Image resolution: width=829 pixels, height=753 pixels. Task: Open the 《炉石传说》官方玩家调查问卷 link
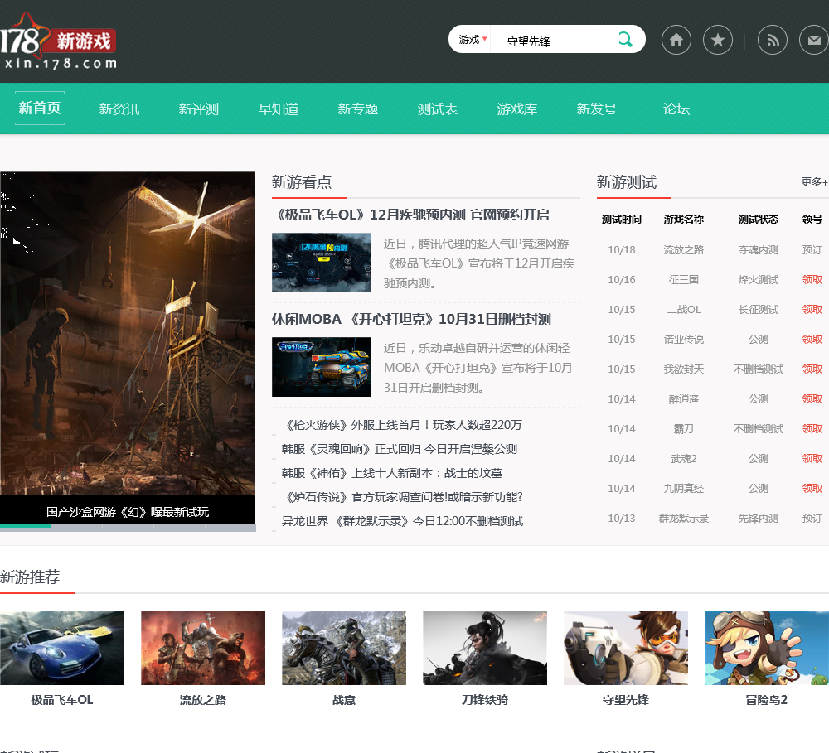[404, 497]
